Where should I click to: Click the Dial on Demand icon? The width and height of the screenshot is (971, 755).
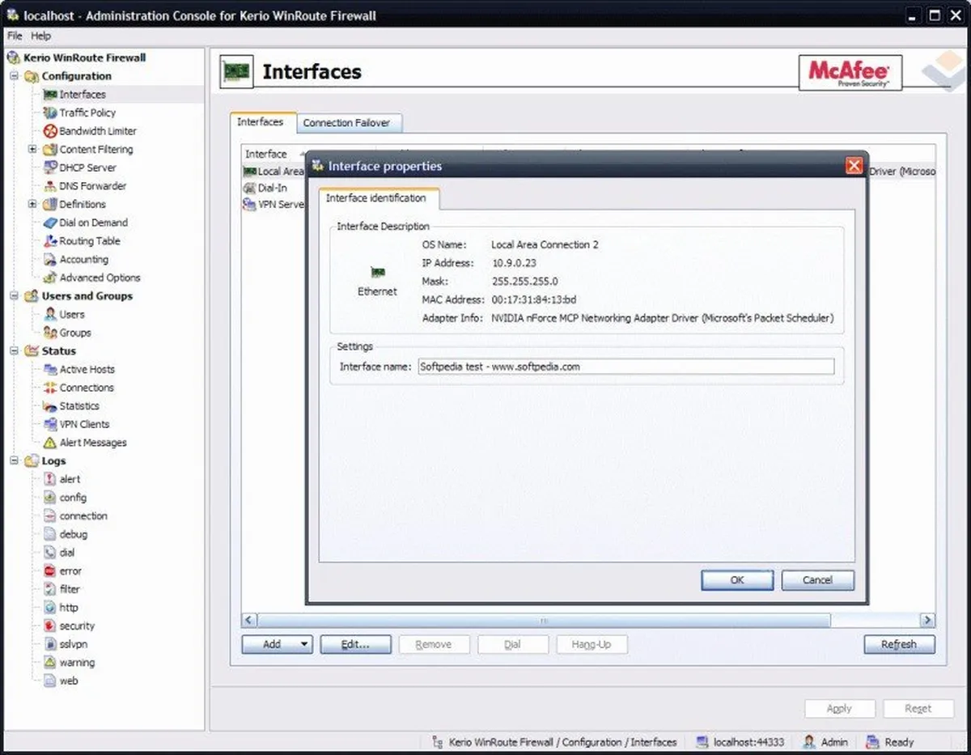pos(50,223)
